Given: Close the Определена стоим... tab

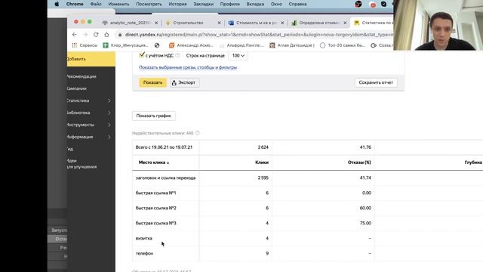Looking at the screenshot, I should pos(345,23).
